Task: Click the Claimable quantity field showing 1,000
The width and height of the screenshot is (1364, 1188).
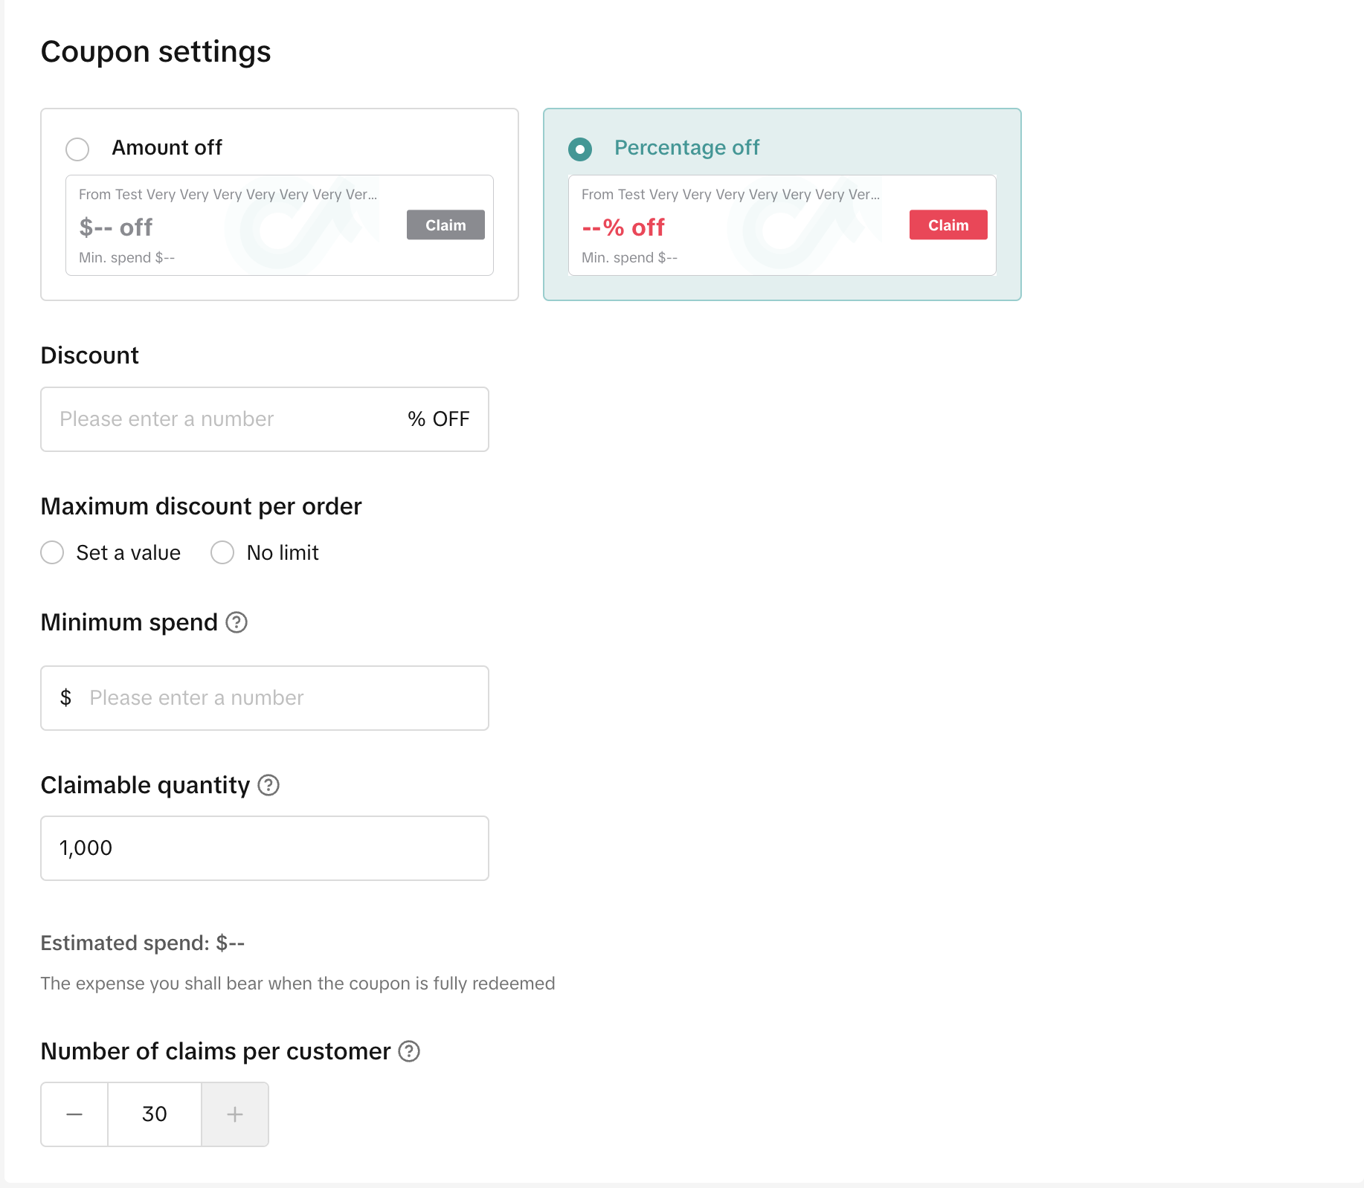Action: click(265, 848)
